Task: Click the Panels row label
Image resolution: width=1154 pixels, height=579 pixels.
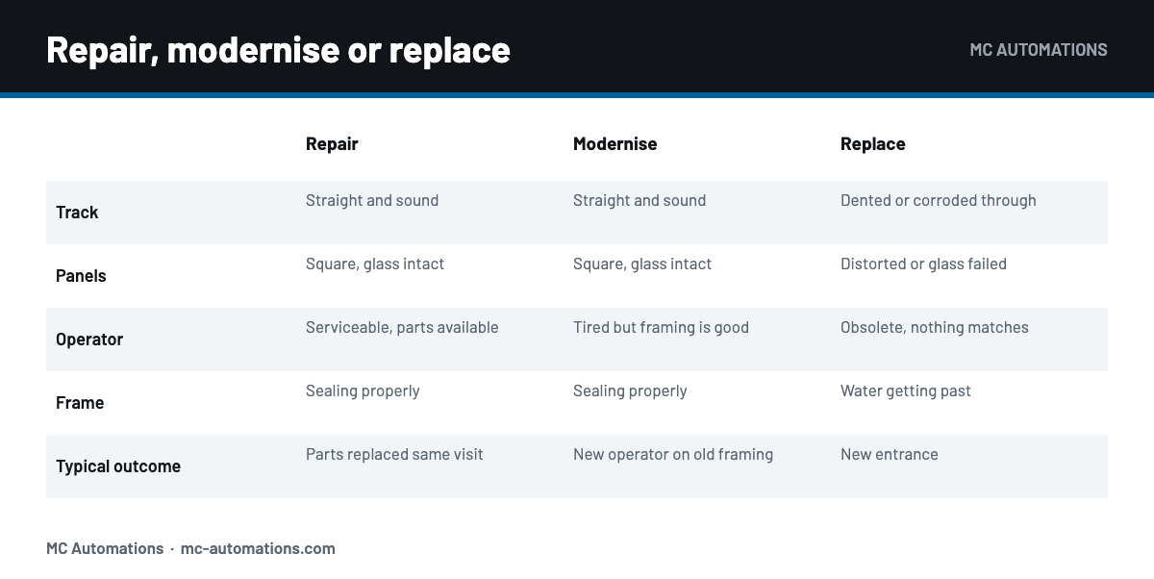Action: coord(81,276)
